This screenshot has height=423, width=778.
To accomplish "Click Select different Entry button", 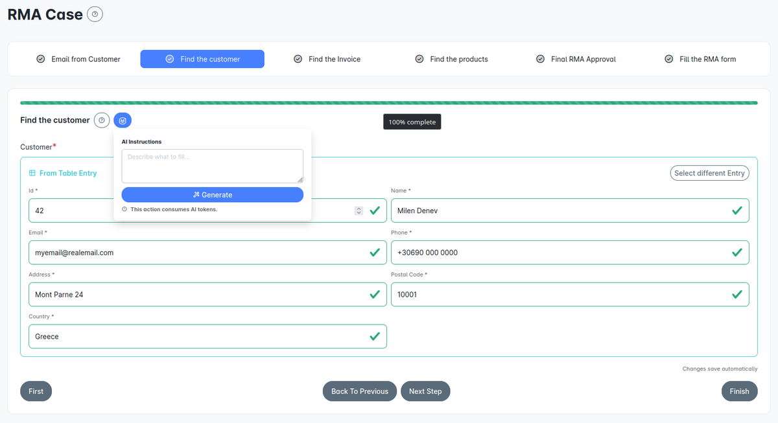I will 709,173.
